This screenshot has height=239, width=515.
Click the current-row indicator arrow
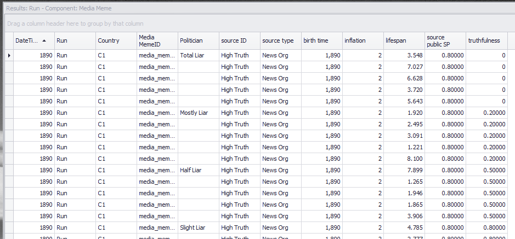pos(9,55)
